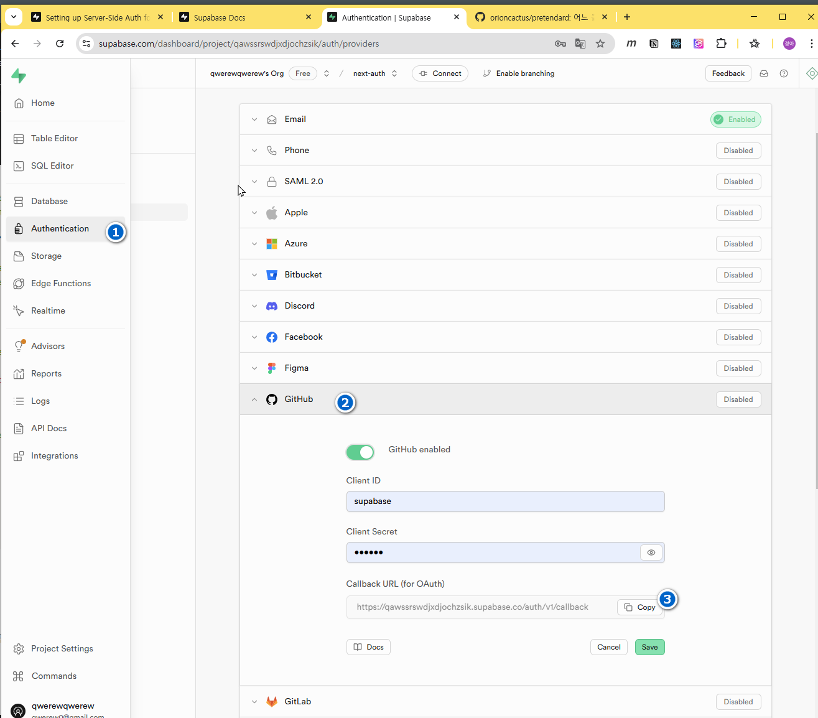
Task: Copy the OAuth callback URL
Action: (639, 607)
